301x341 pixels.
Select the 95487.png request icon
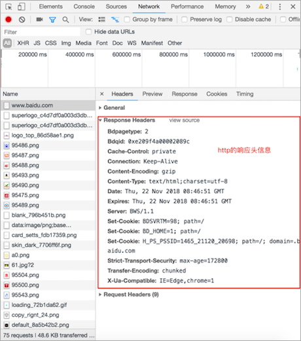pos(7,156)
